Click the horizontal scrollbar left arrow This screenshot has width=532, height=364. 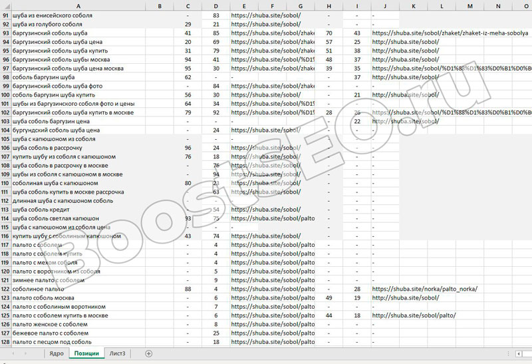(519, 354)
